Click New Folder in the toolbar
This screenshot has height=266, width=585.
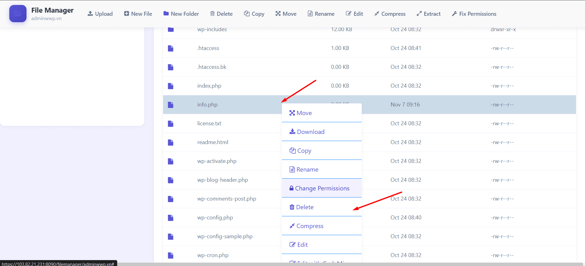(181, 14)
